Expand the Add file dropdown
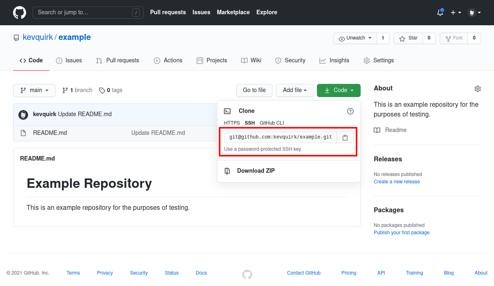 point(295,90)
